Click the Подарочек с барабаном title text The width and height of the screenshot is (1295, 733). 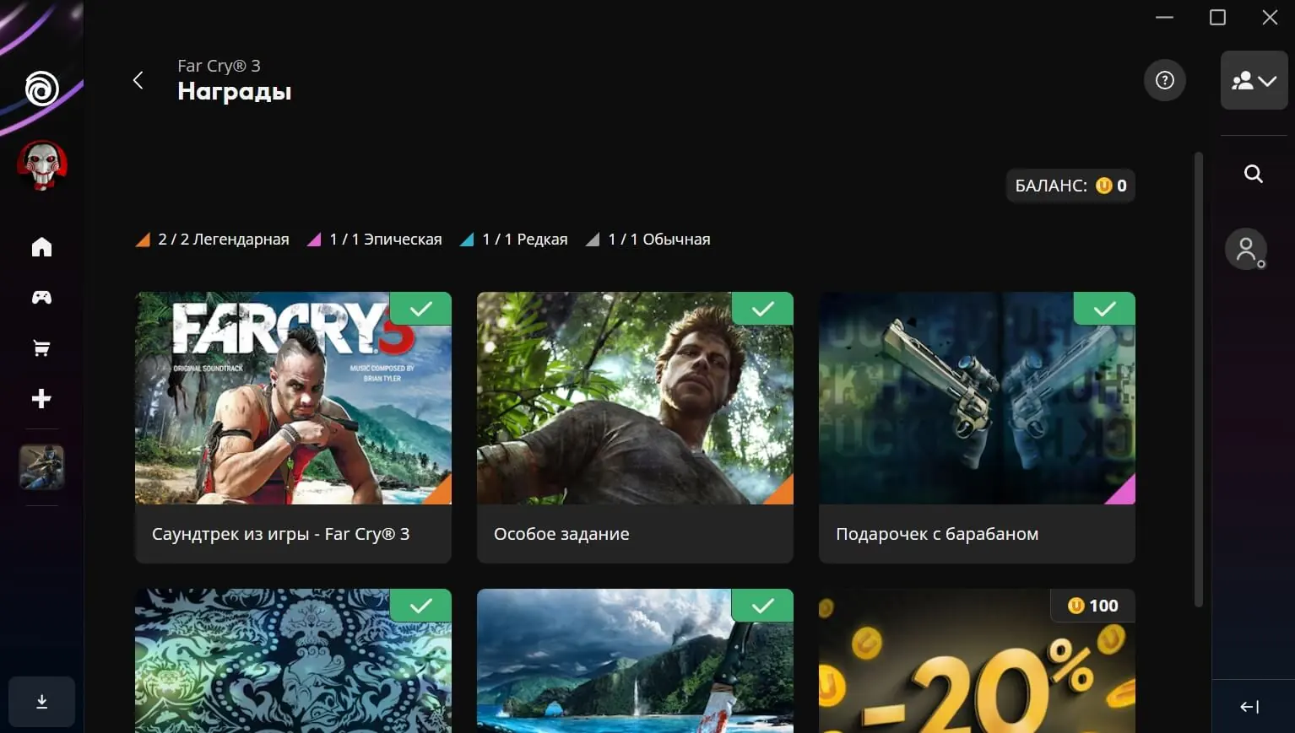[937, 534]
